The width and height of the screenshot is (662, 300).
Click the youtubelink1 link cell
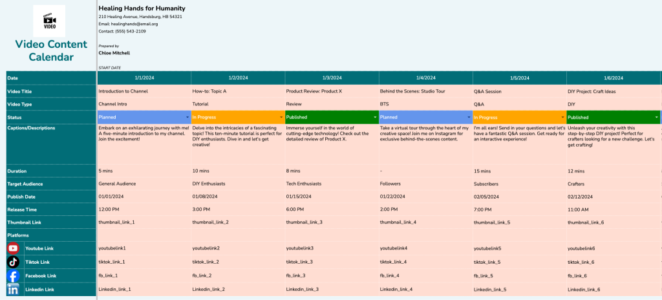[x=112, y=248]
